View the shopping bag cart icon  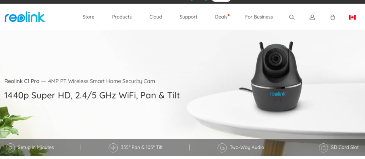tap(333, 17)
